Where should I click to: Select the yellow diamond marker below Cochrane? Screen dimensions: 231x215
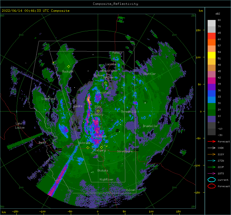[x=88, y=148]
